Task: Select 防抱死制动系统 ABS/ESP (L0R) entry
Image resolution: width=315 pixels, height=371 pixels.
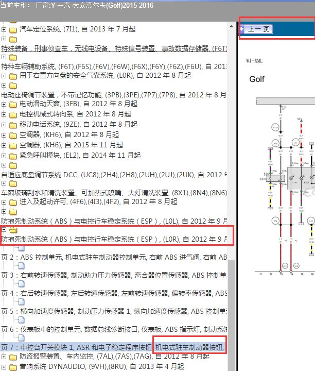Action: coord(114,239)
